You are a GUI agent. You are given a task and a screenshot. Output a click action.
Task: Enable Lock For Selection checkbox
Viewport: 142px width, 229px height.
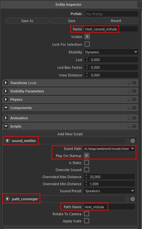87,44
